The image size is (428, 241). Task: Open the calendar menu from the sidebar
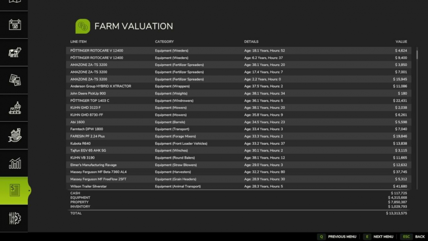point(14,24)
